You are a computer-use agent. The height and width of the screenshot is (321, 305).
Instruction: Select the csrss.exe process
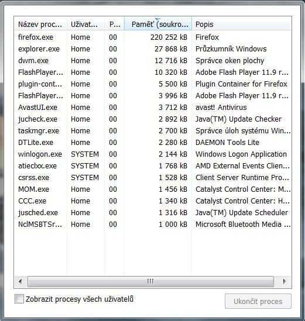(x=153, y=178)
